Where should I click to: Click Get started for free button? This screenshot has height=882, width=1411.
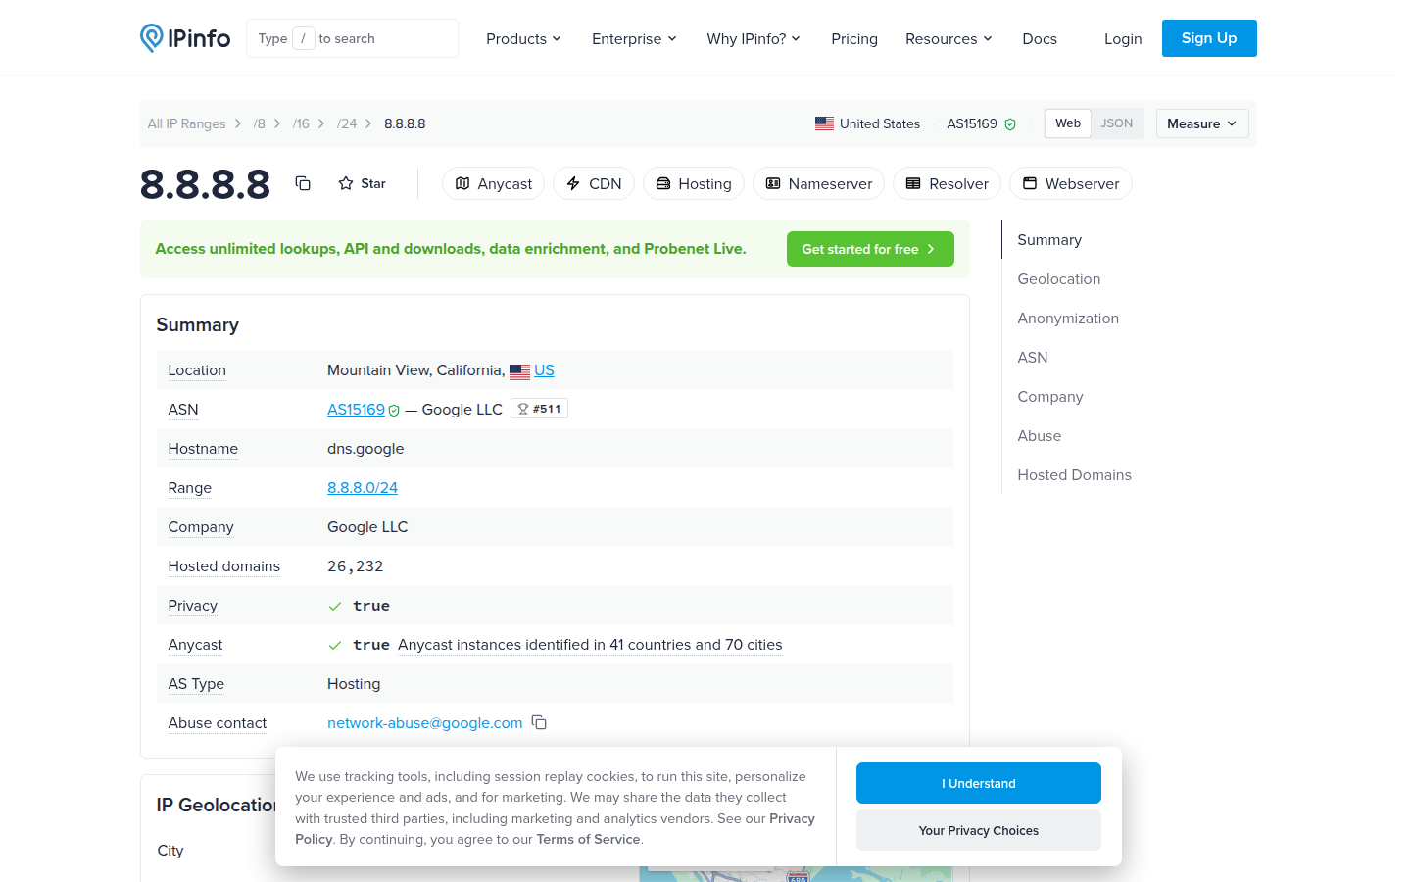870,249
